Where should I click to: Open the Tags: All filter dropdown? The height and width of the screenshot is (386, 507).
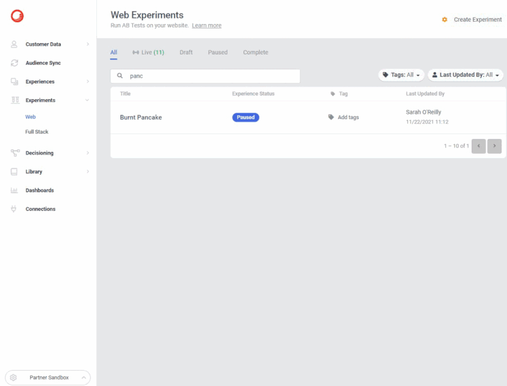402,75
